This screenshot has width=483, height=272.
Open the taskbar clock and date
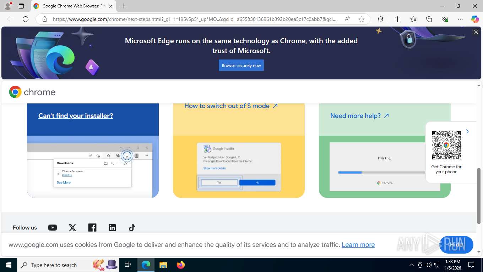point(452,265)
